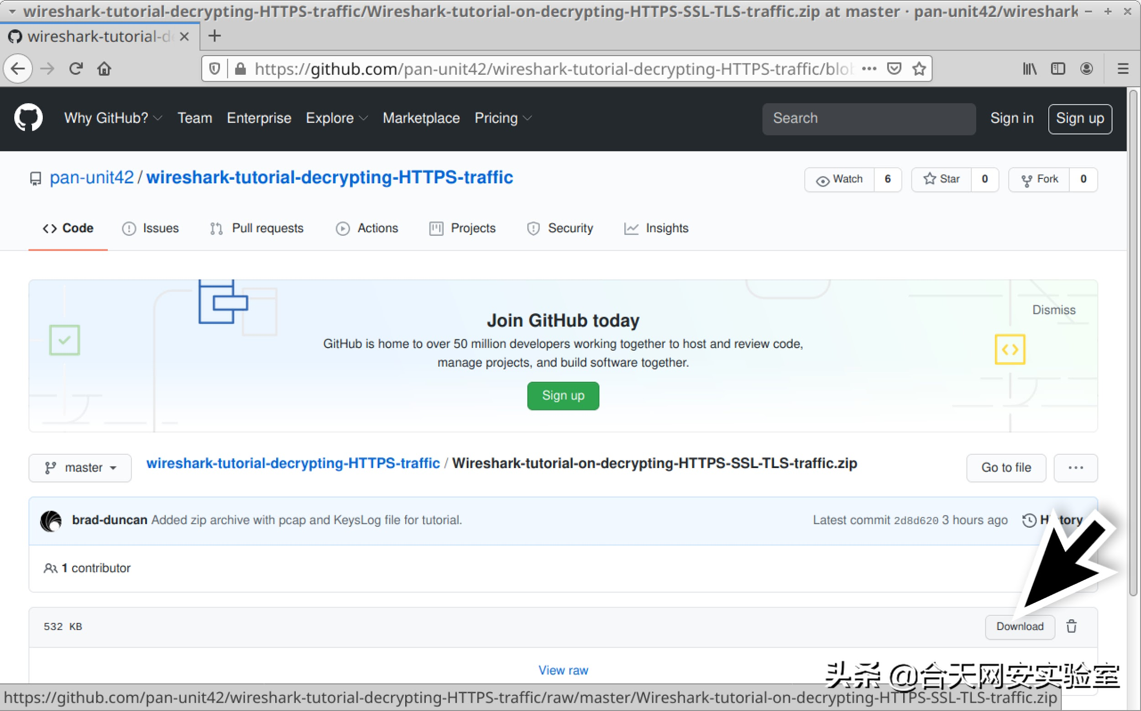This screenshot has height=711, width=1141.
Task: Switch to the Projects tab
Action: pyautogui.click(x=462, y=228)
